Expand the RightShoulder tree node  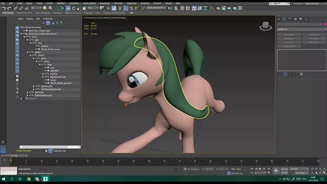point(33,86)
